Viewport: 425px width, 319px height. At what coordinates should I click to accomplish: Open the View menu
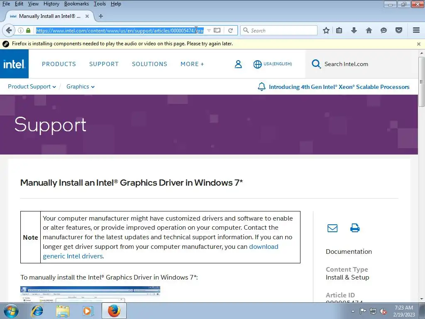[x=33, y=4]
